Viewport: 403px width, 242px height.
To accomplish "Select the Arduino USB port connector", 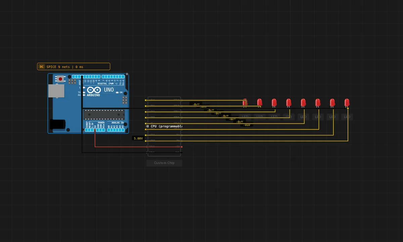I will click(56, 91).
